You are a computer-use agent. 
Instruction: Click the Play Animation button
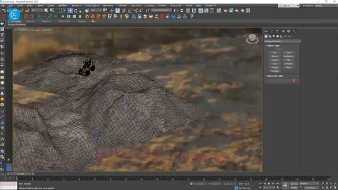point(269,184)
